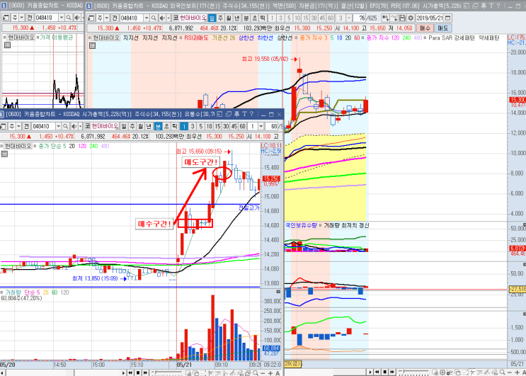
Task: Switch front chart to 초 (seconds) period
Action: (166, 126)
